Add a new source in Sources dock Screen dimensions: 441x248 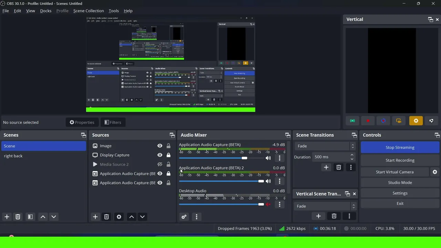click(x=95, y=217)
